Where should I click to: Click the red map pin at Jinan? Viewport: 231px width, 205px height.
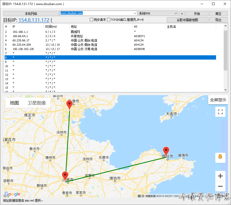[x=65, y=177]
